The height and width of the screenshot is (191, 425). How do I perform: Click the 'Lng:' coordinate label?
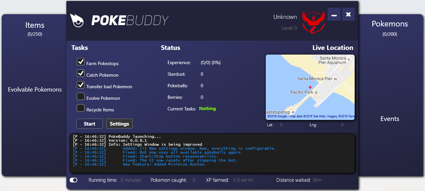click(313, 125)
